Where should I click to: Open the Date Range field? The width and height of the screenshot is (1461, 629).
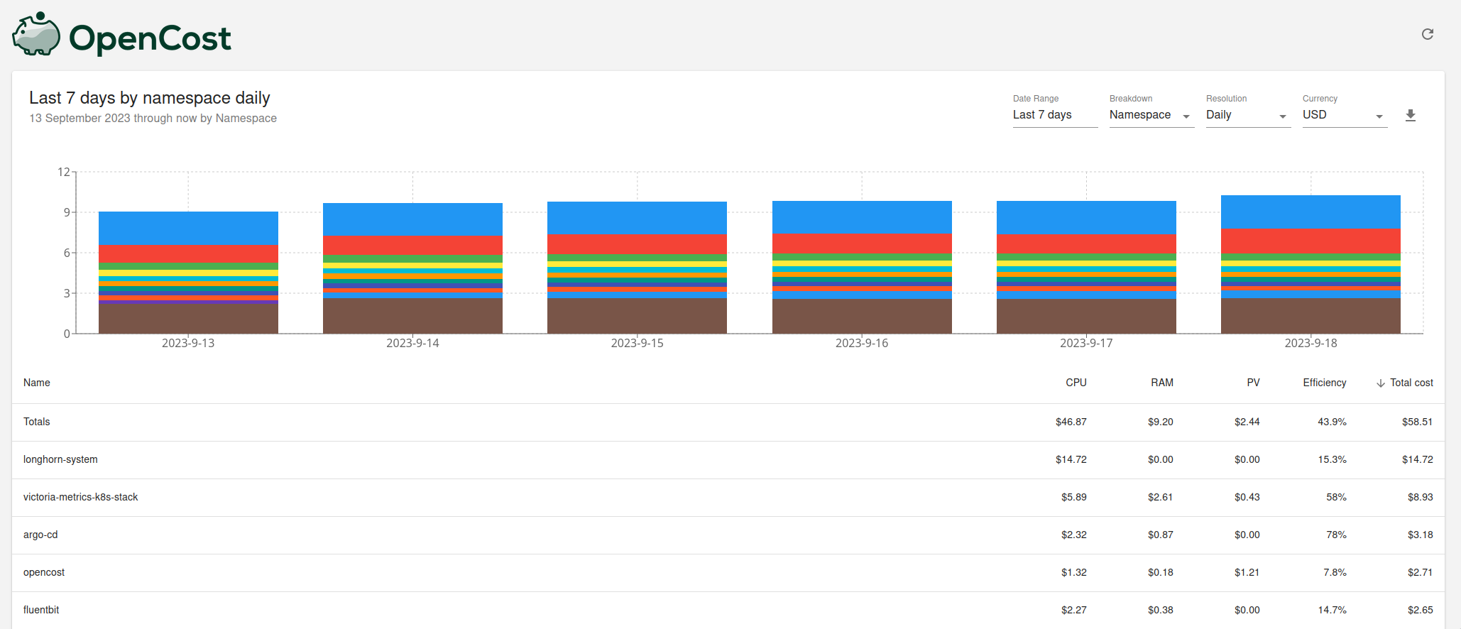1054,115
